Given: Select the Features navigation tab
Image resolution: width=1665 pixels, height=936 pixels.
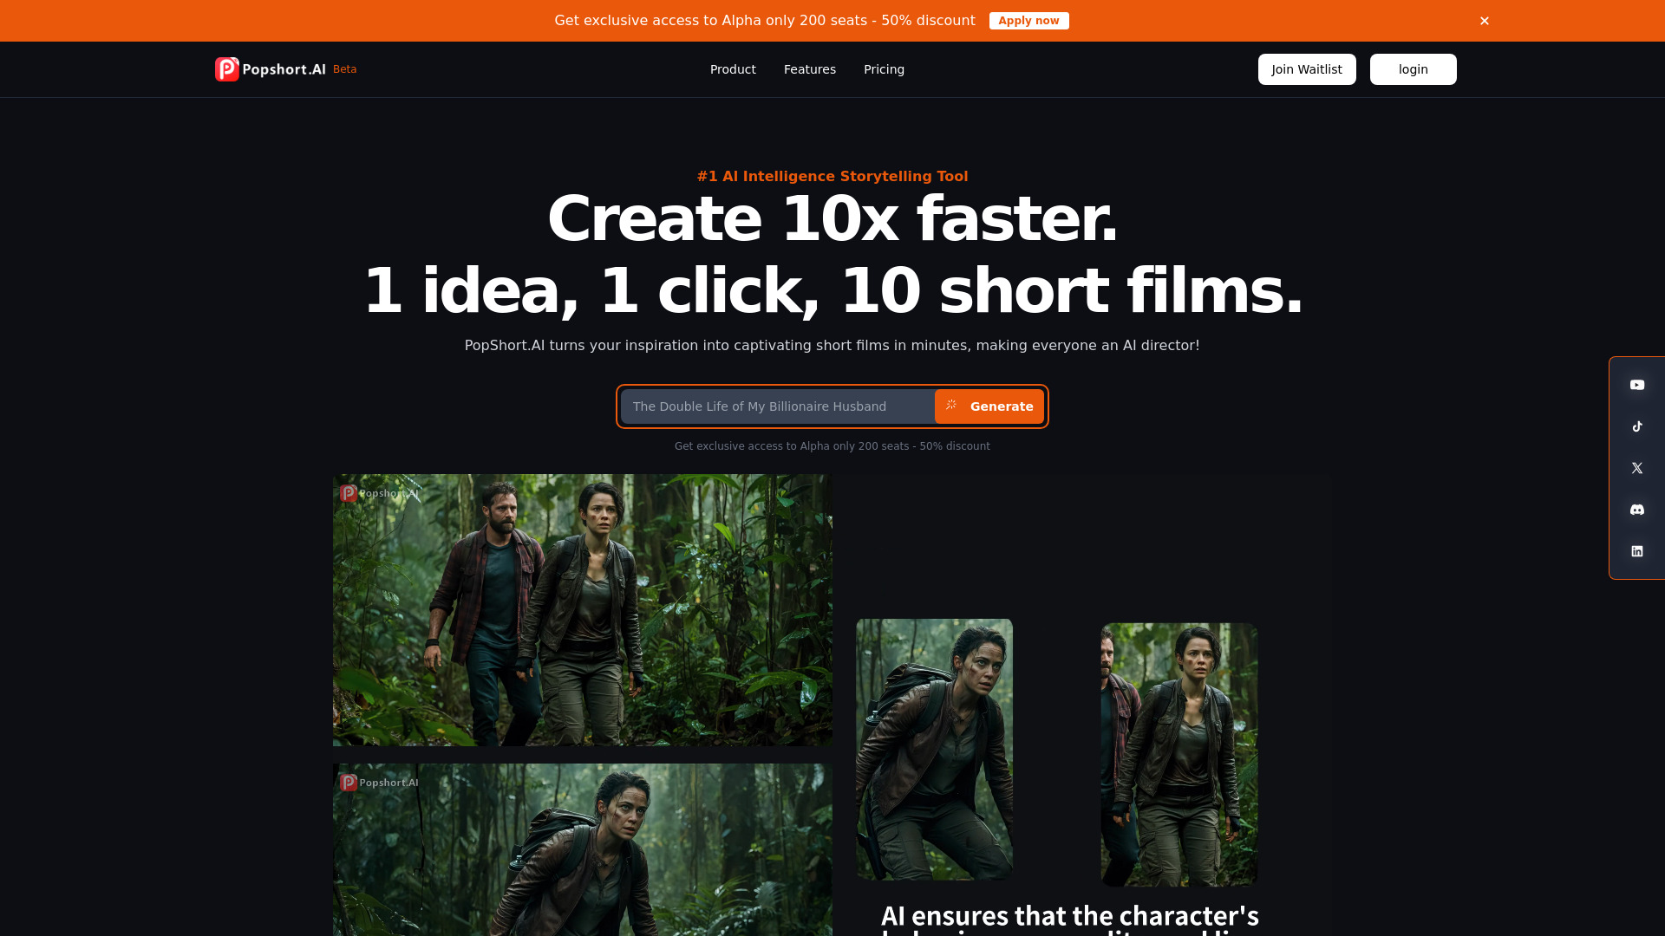Looking at the screenshot, I should (810, 68).
